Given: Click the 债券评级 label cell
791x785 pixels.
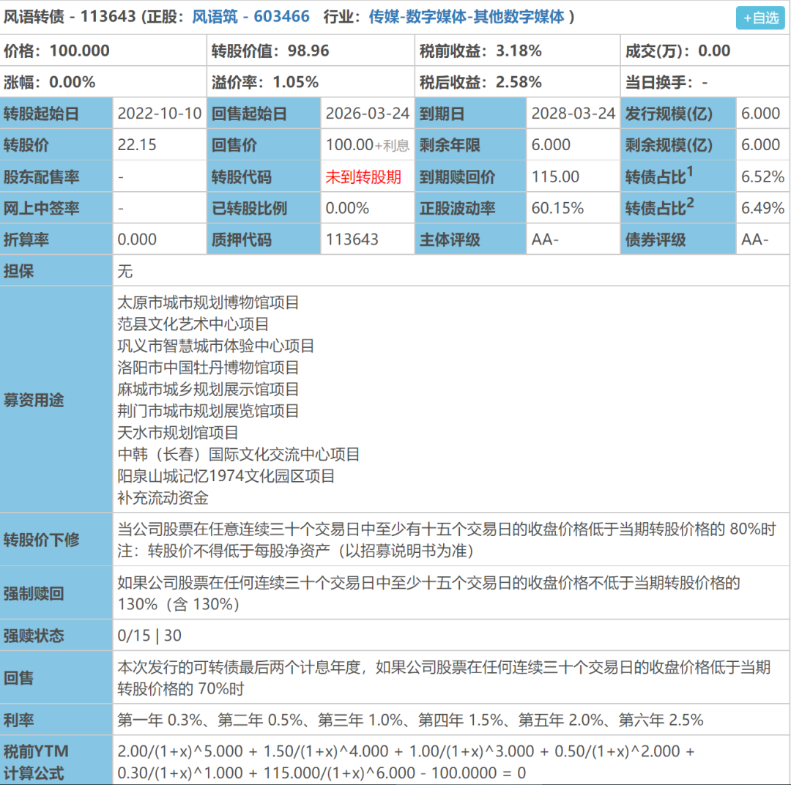Looking at the screenshot, I should coord(678,239).
